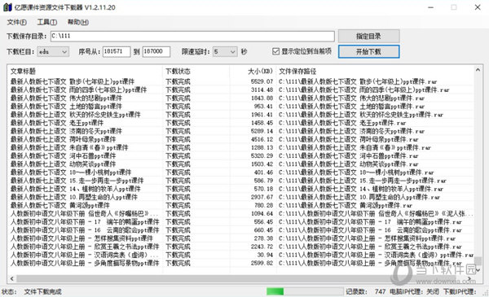Select row 荷叶母亲ppt课件
Viewport: 489px width, 297px height.
click(240, 139)
